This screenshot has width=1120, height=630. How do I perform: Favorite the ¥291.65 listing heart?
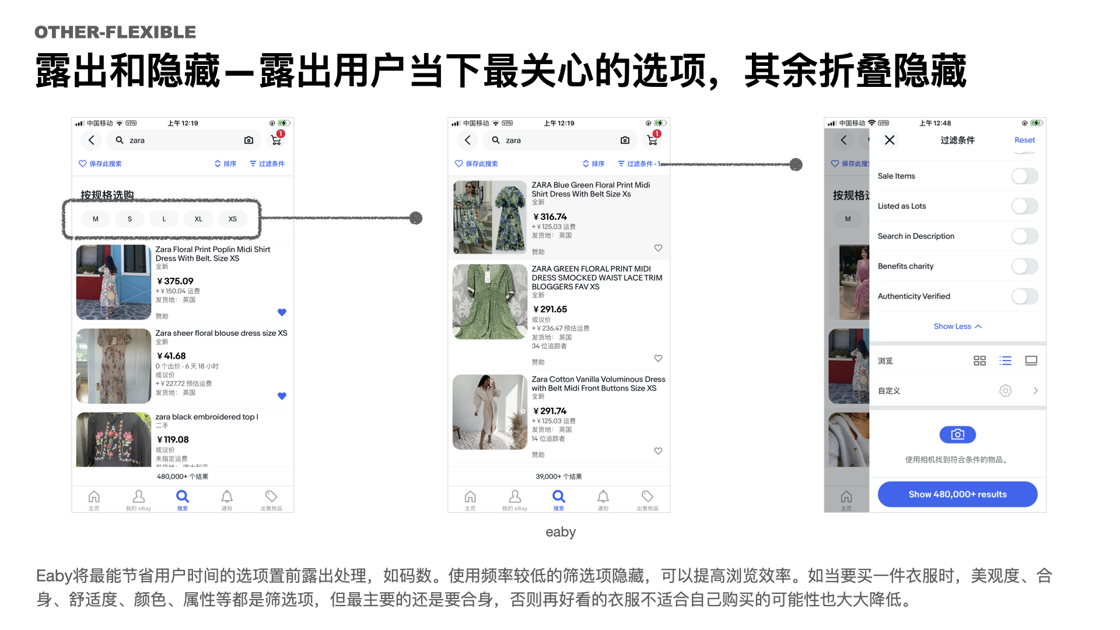click(658, 358)
